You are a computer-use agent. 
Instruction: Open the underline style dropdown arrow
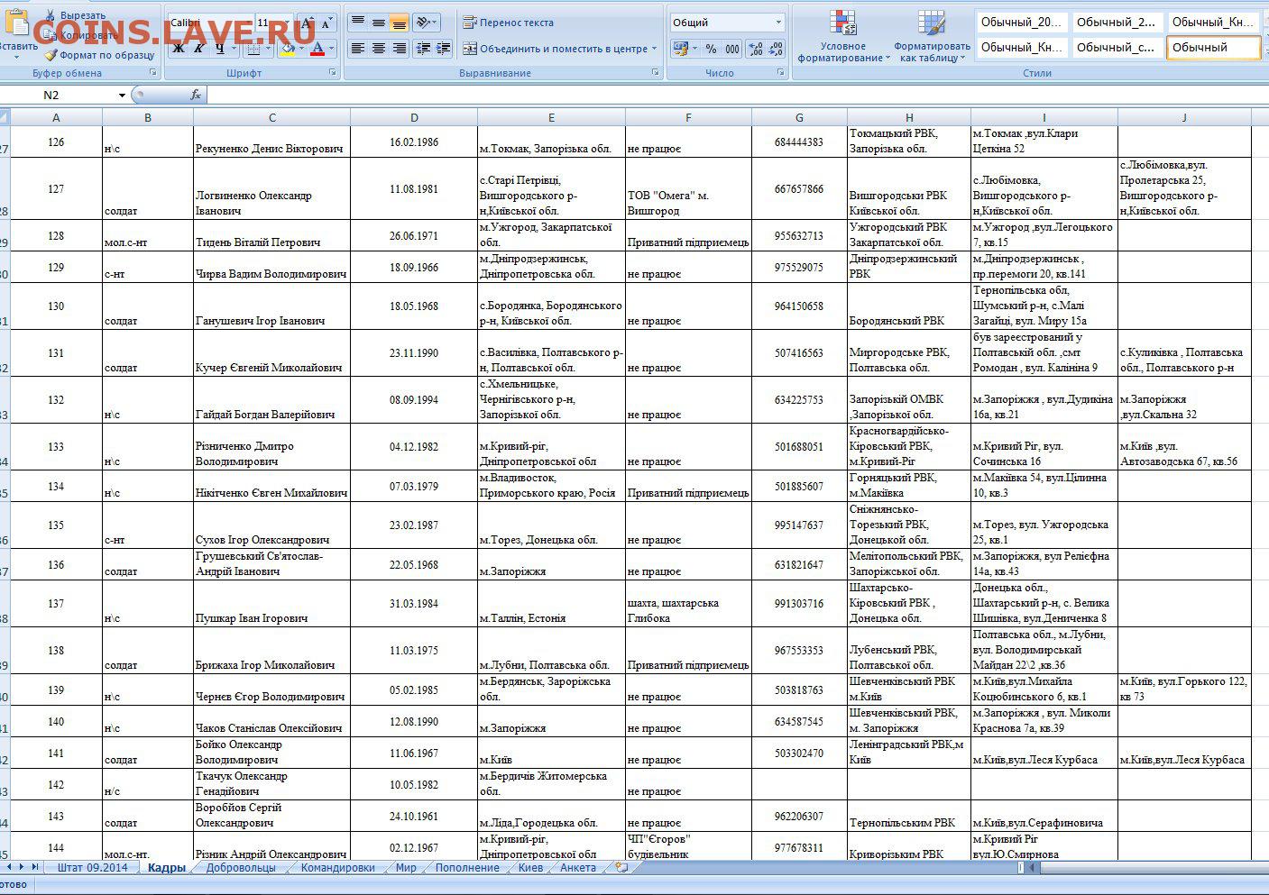coord(234,49)
